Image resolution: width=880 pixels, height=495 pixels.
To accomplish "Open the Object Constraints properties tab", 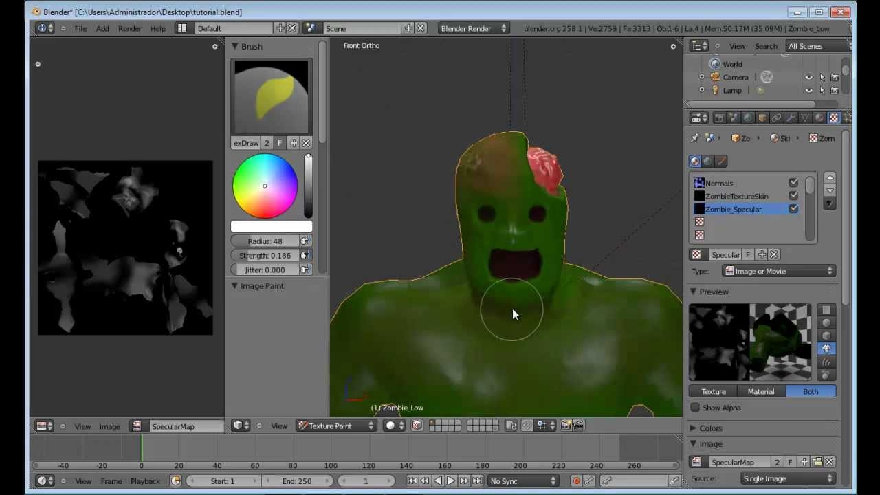I will click(776, 118).
